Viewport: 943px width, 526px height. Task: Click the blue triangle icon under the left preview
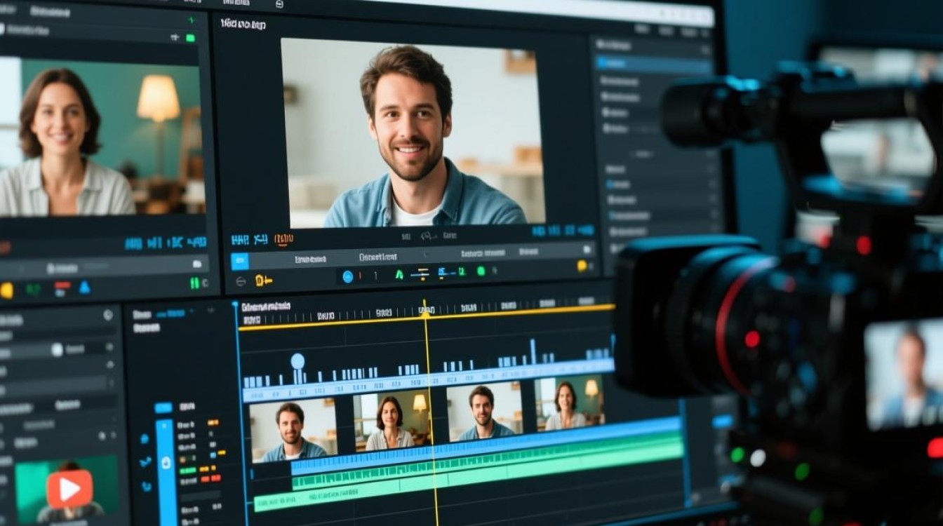tap(84, 287)
